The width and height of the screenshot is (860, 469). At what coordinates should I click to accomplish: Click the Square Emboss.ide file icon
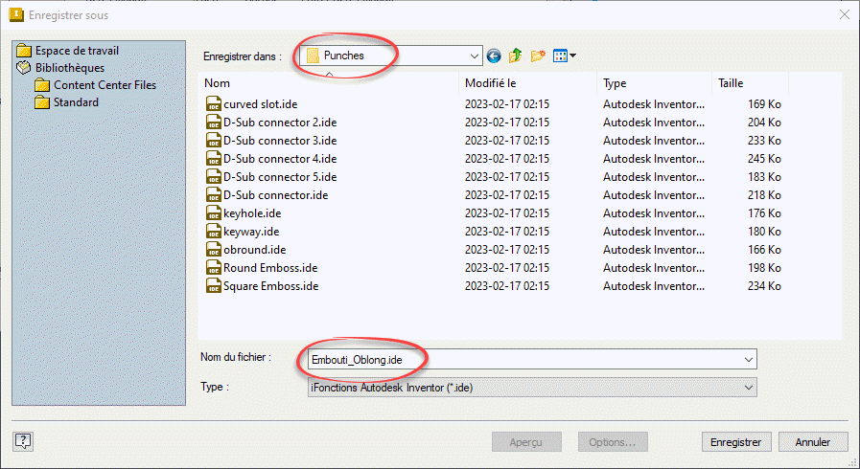click(214, 285)
